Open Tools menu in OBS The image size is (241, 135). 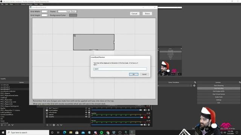36,4
